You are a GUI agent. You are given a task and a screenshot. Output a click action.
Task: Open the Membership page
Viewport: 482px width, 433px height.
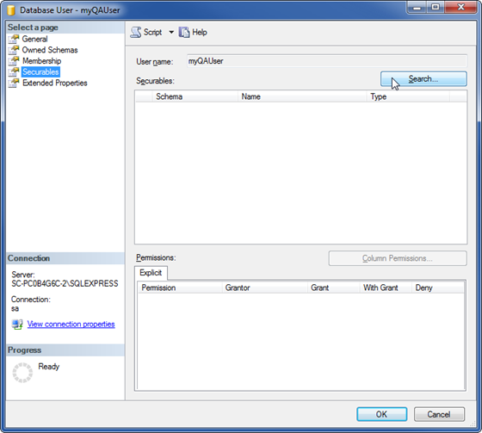click(41, 61)
